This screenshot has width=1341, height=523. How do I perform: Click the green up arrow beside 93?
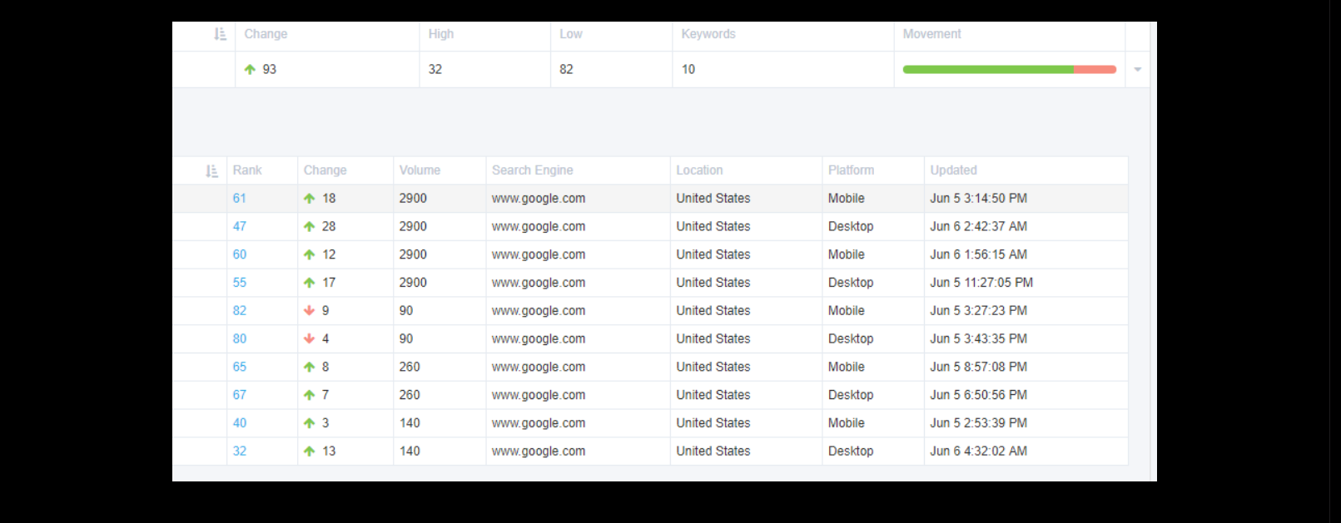[250, 70]
